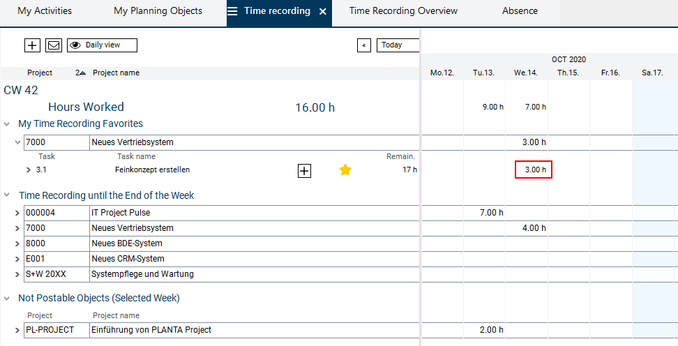This screenshot has width=678, height=346.
Task: Toggle the Daily view eye button
Action: point(102,45)
